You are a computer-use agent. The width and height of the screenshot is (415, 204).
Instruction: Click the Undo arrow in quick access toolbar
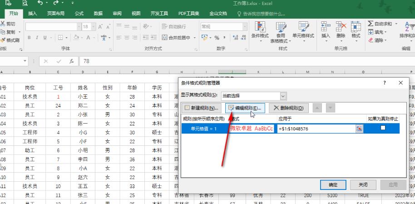(x=40, y=3)
